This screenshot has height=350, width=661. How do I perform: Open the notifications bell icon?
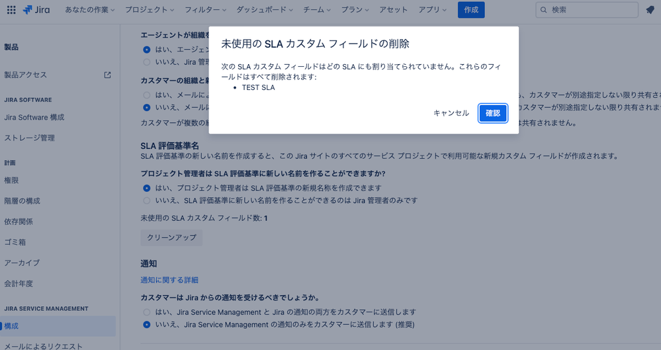(x=650, y=10)
